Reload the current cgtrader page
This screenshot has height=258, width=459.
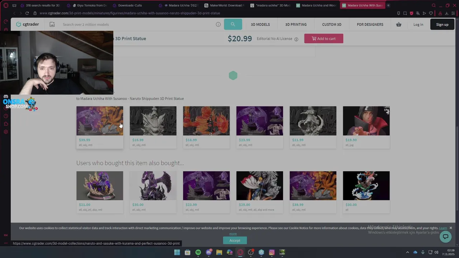coord(27,13)
